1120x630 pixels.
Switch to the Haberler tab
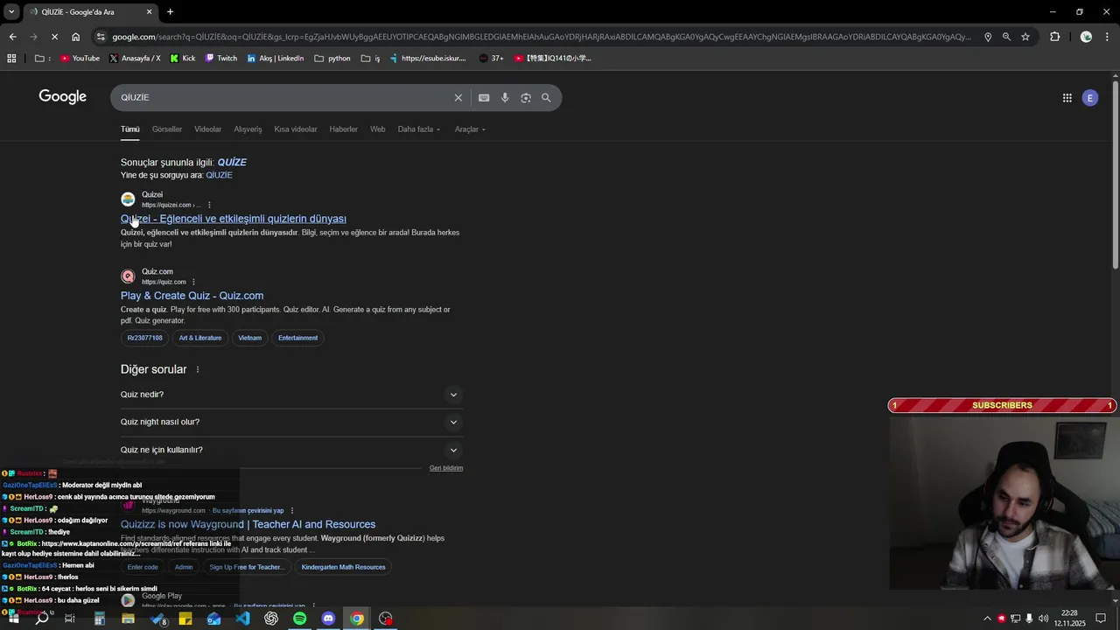tap(343, 129)
